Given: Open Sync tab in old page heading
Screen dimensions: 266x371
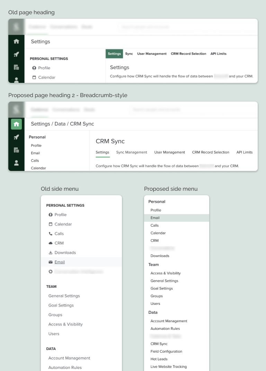Looking at the screenshot, I should (x=129, y=54).
